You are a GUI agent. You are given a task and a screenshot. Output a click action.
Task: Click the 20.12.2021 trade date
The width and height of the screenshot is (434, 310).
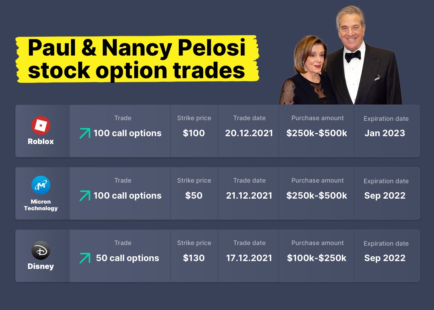point(249,133)
